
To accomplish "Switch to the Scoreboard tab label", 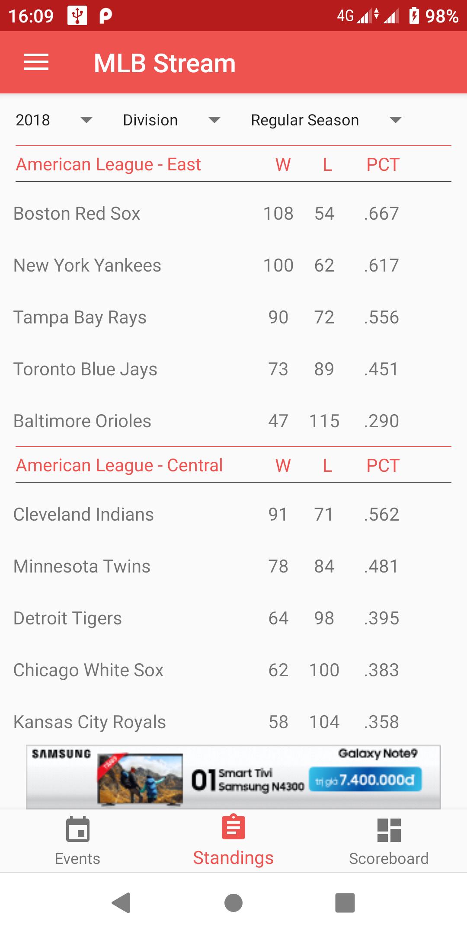I will [389, 858].
